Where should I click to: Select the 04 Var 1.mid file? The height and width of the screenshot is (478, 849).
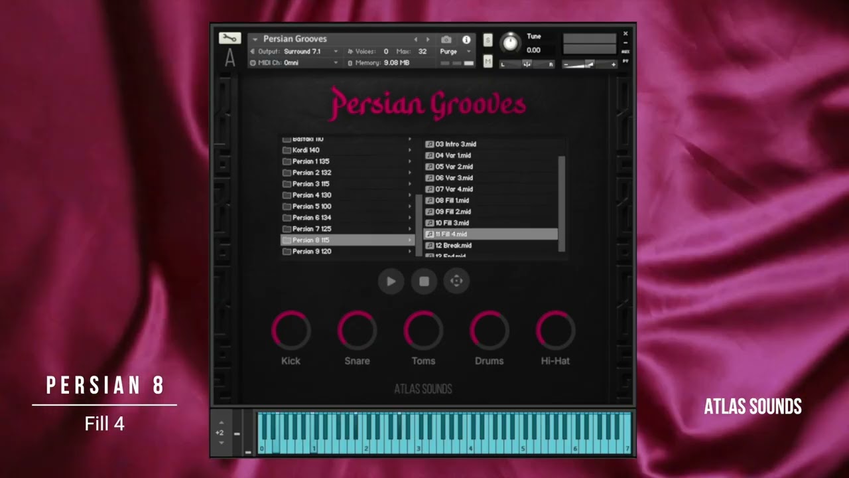(491, 155)
